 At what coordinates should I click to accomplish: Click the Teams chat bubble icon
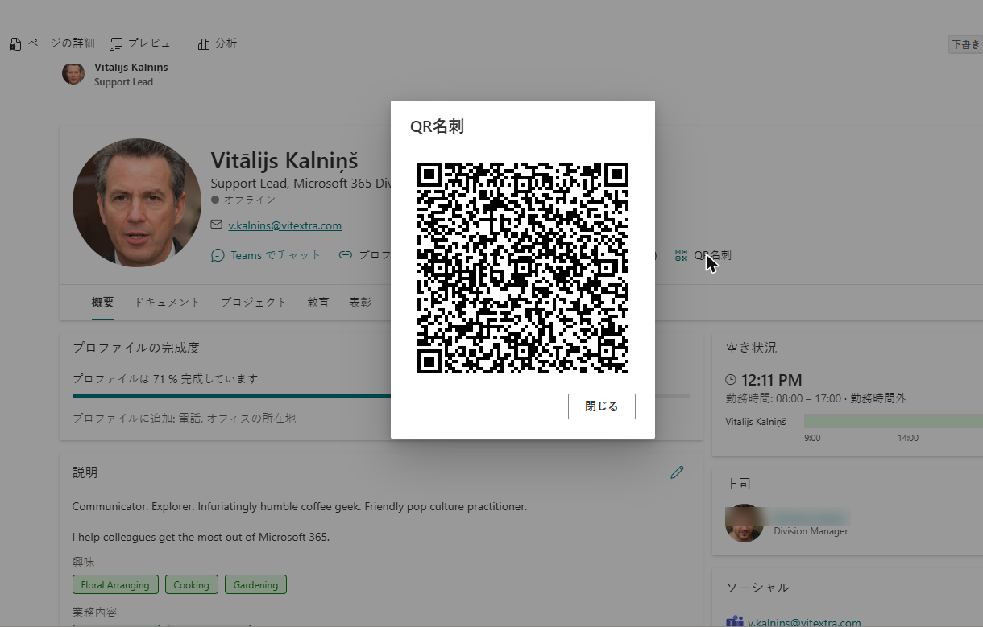point(218,255)
